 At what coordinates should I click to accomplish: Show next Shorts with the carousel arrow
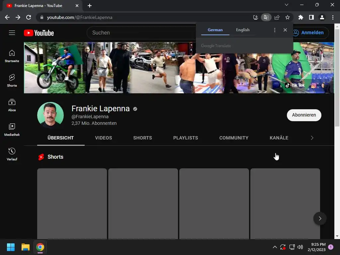[320, 218]
